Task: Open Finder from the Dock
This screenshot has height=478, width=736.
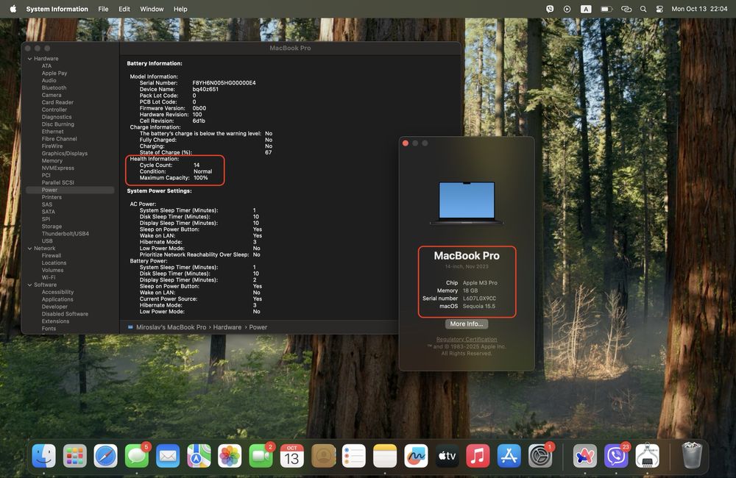Action: click(43, 455)
